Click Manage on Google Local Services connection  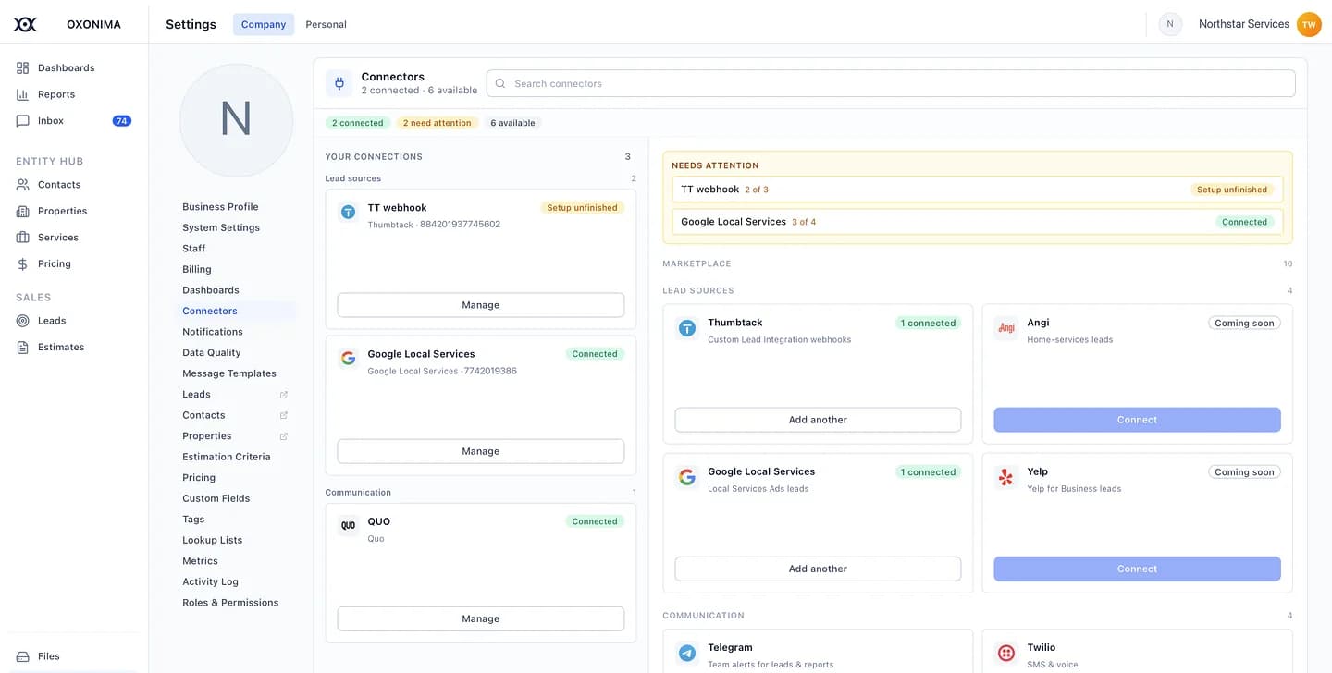click(481, 451)
